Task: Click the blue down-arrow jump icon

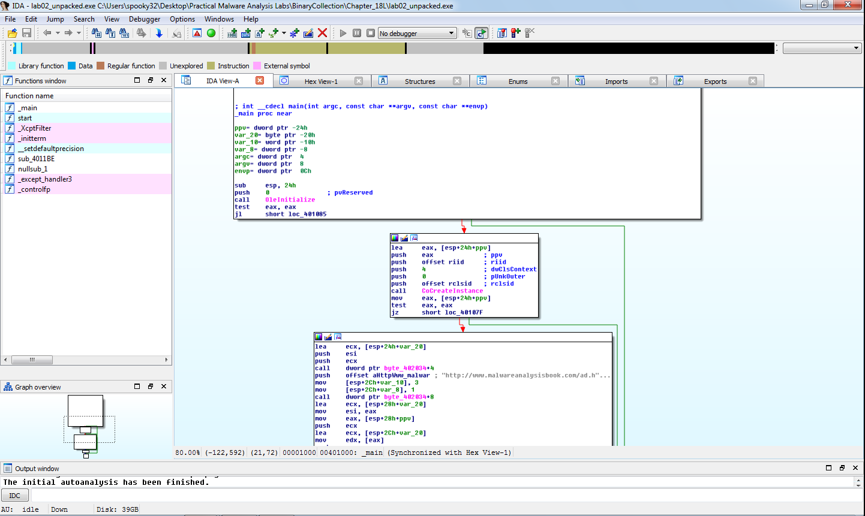Action: pyautogui.click(x=159, y=33)
